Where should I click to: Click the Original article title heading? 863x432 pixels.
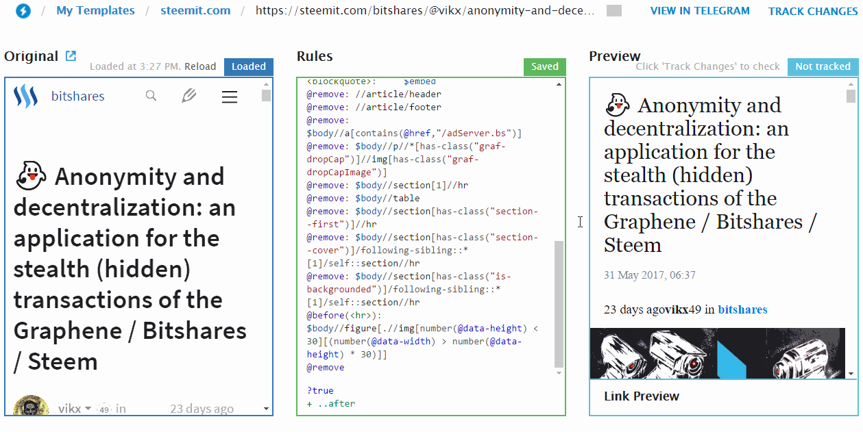pyautogui.click(x=130, y=268)
